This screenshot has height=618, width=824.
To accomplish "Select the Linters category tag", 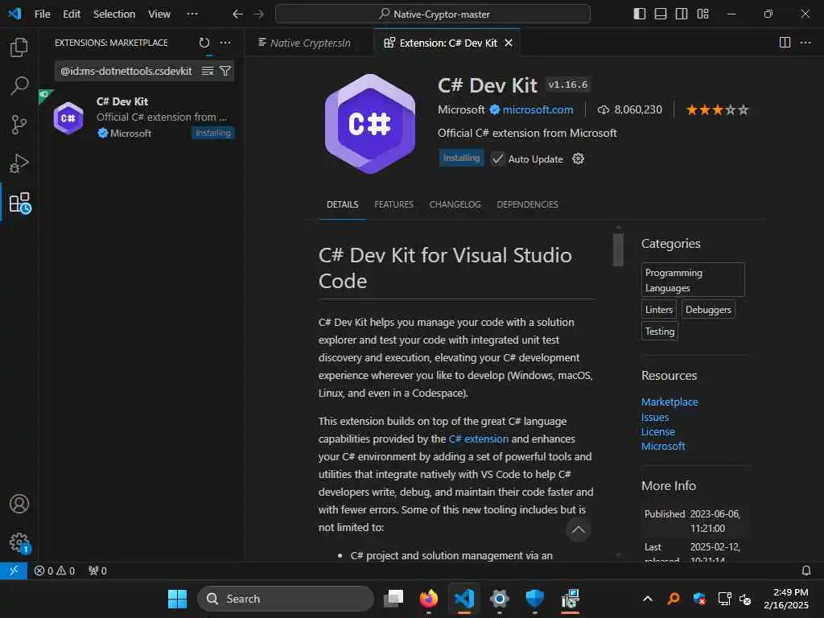I will 658,310.
